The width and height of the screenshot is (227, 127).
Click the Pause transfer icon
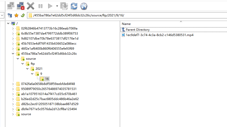[40, 6]
